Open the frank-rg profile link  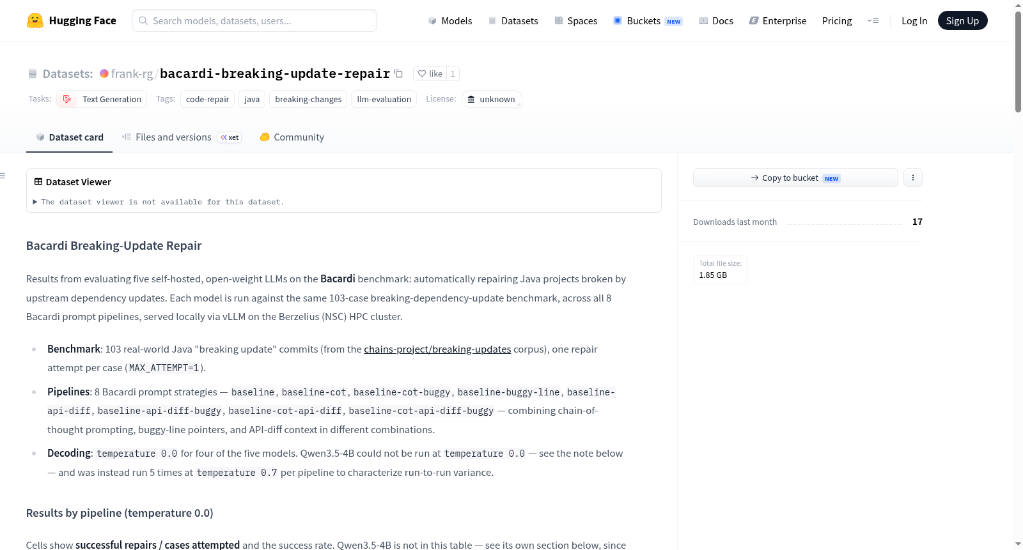(132, 73)
